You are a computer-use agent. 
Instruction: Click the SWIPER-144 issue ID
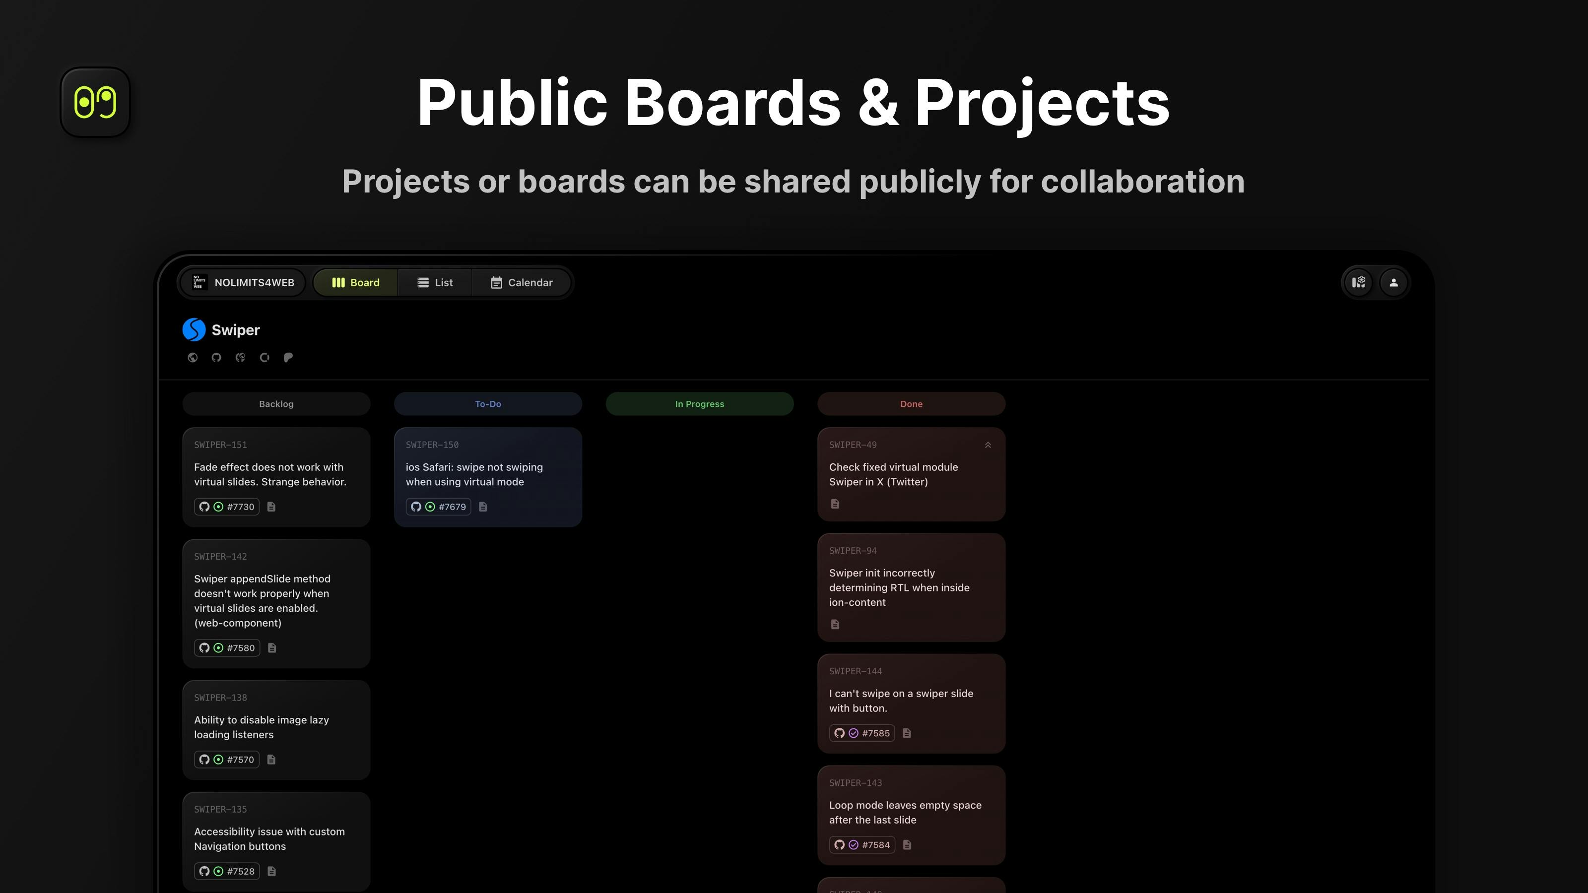(855, 671)
